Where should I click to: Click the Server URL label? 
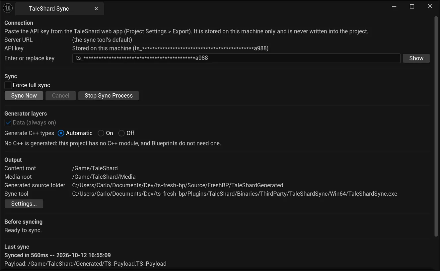[x=18, y=40]
